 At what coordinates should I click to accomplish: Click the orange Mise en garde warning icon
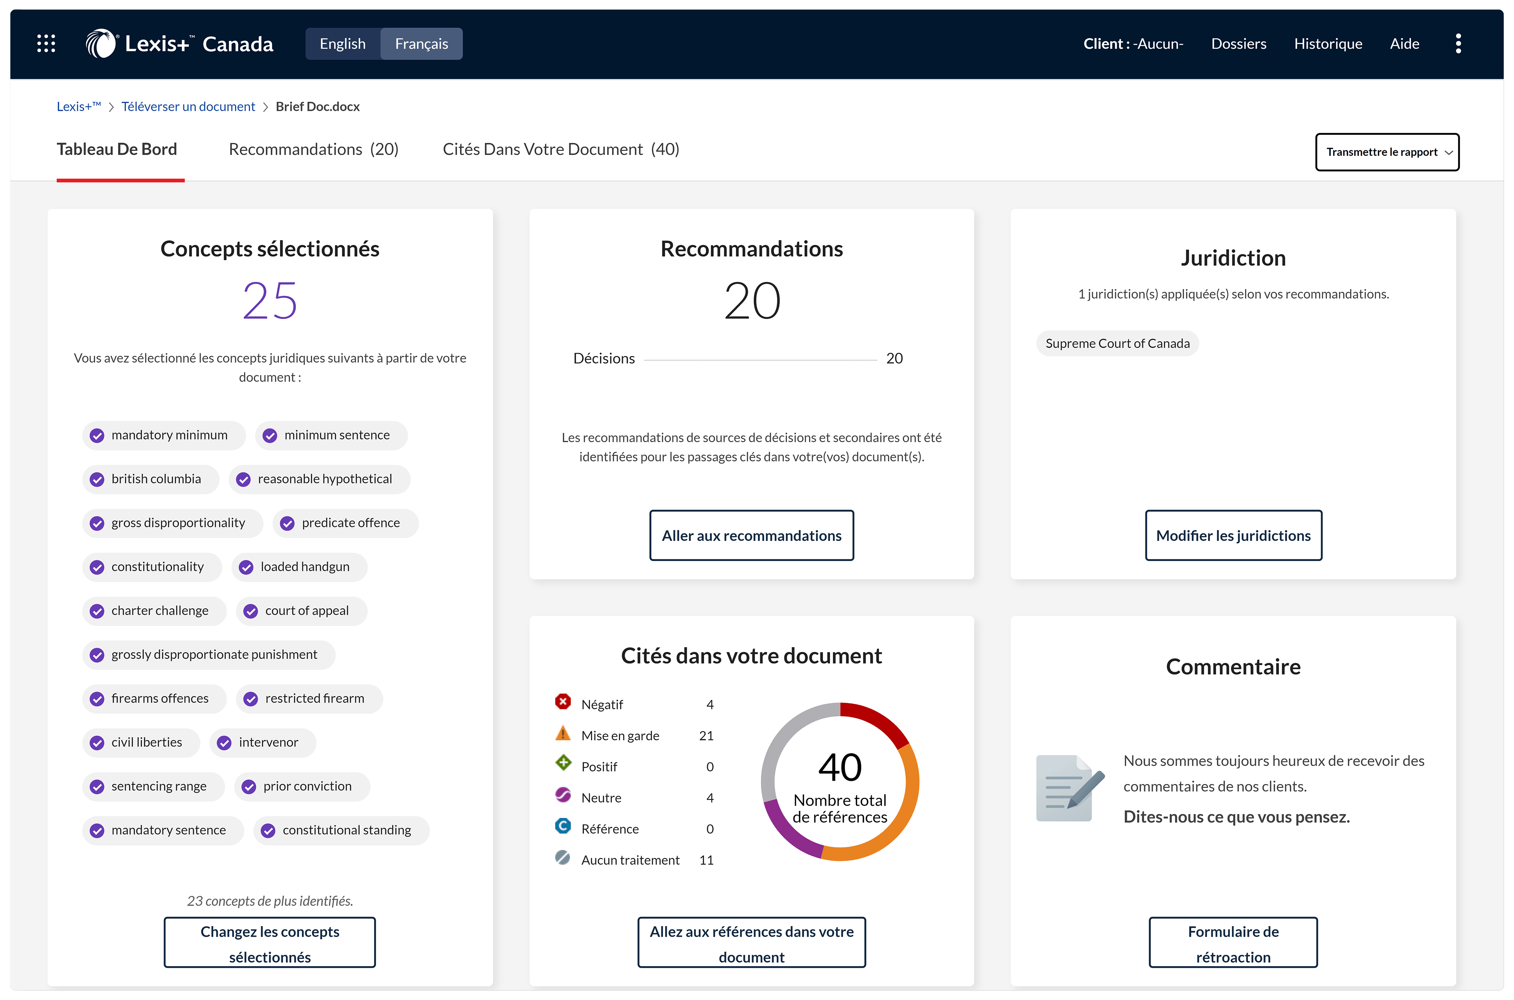(x=563, y=734)
